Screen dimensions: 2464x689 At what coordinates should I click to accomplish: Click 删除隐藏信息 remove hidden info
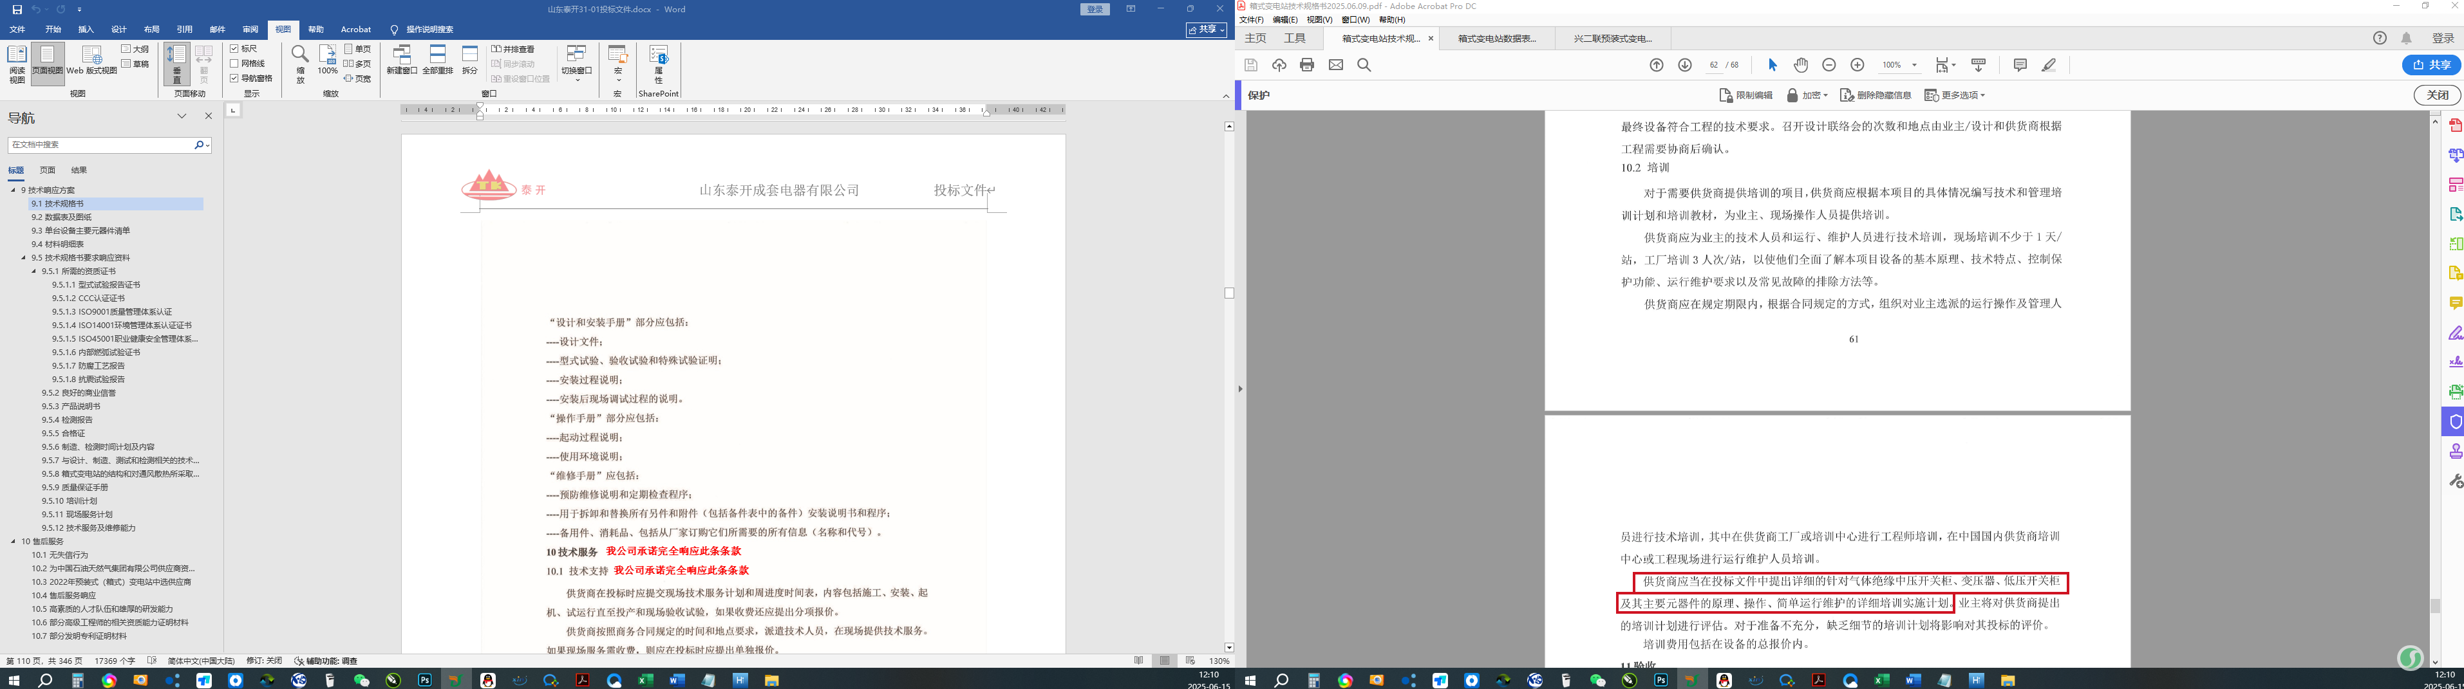[x=1876, y=96]
